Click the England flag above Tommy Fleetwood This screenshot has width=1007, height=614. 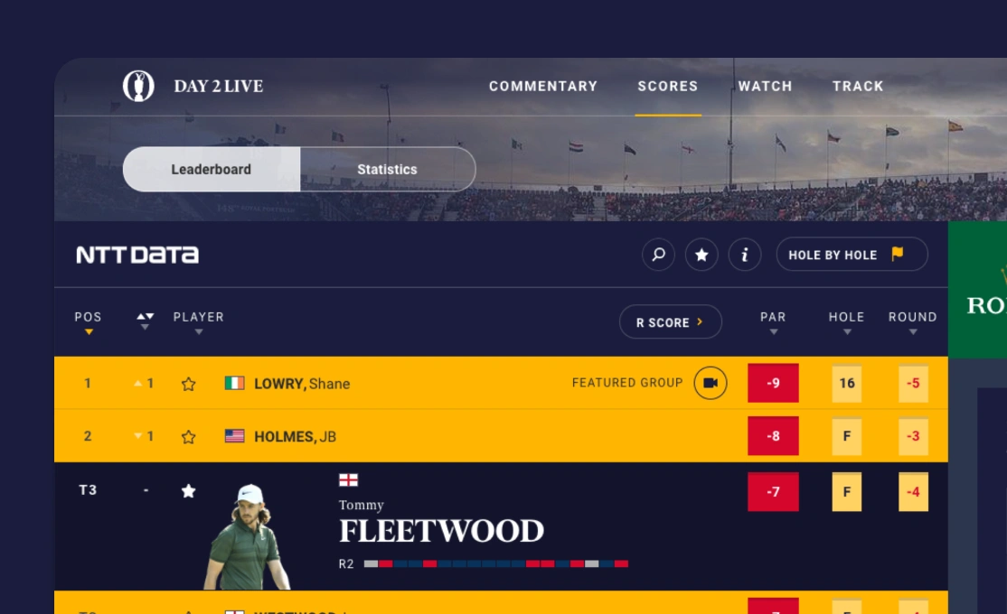348,479
